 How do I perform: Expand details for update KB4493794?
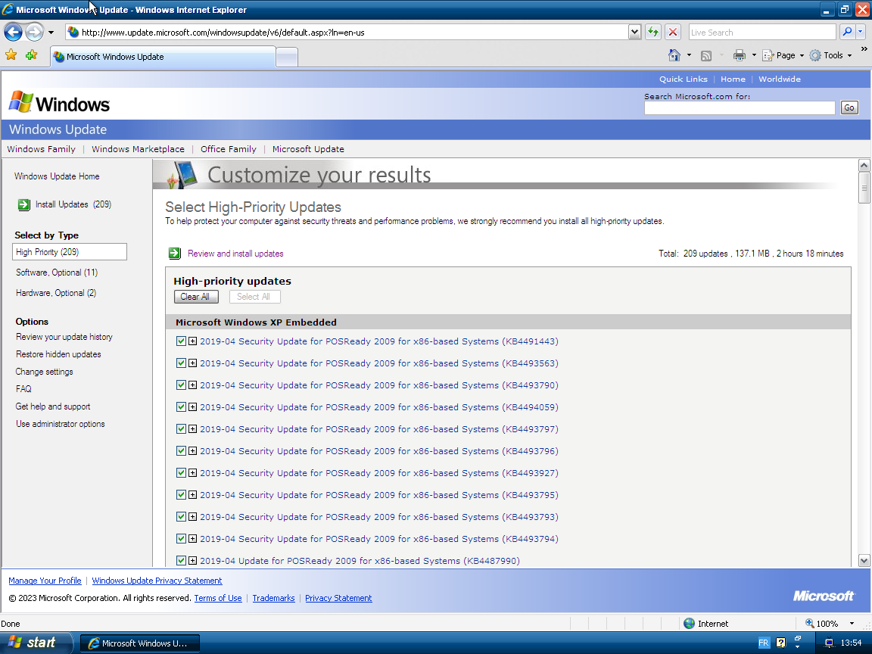click(192, 539)
